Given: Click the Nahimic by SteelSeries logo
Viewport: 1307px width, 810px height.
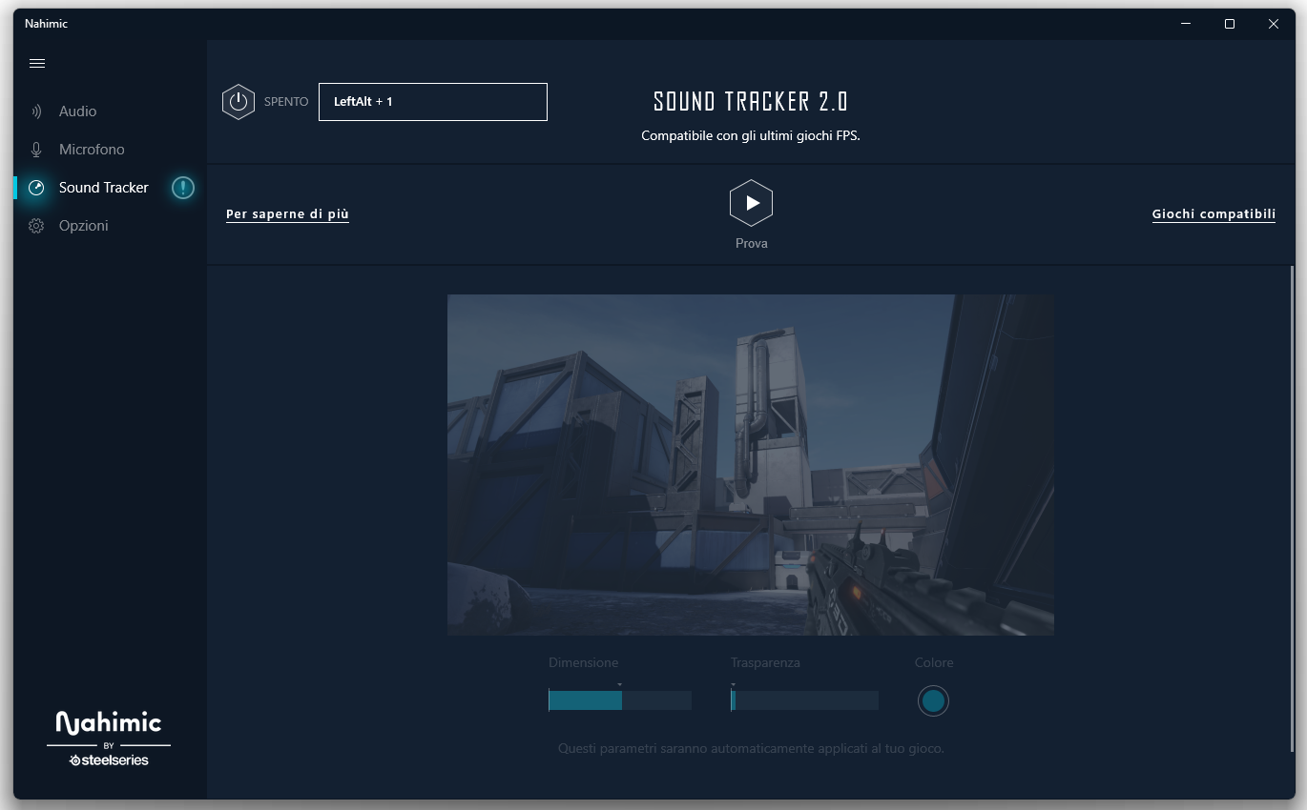Looking at the screenshot, I should (109, 738).
